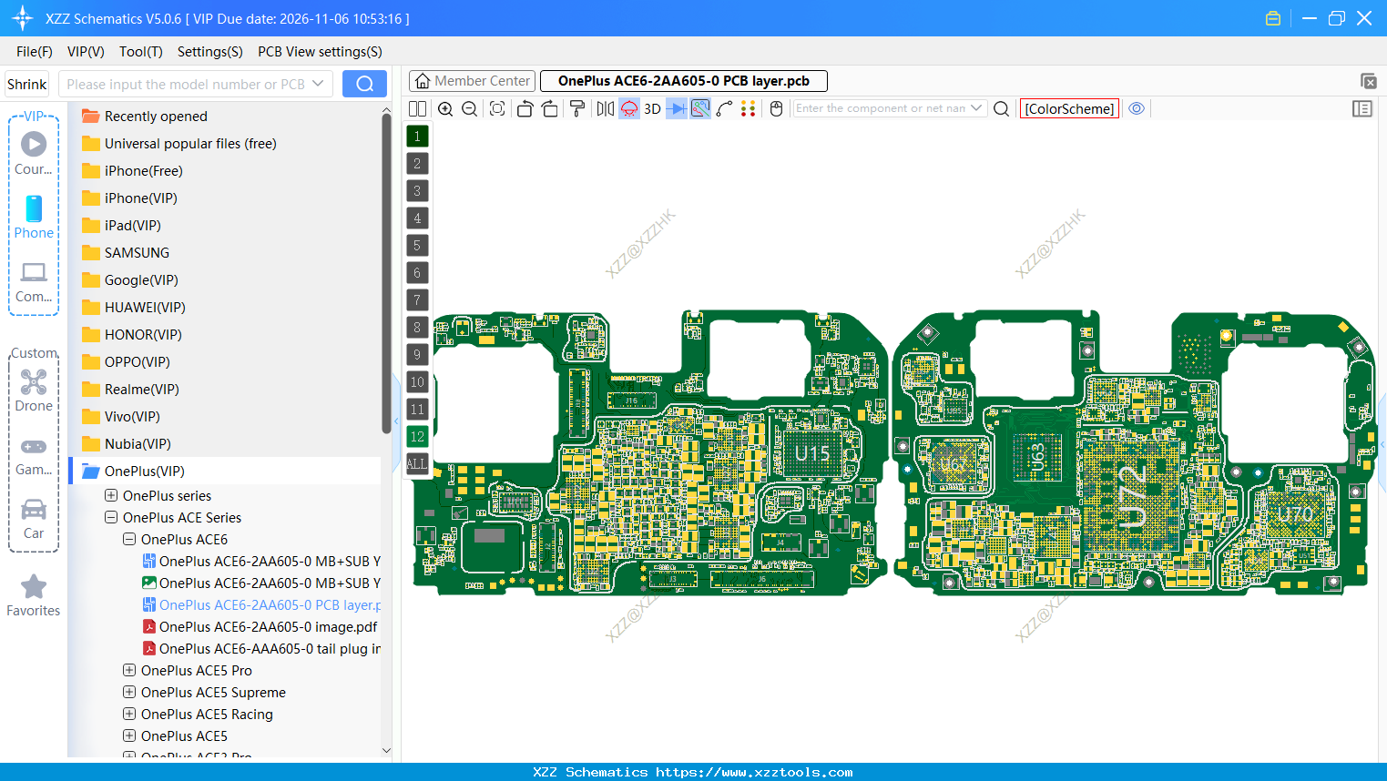Expand the OnePlus ACE5 Pro folder
1387x781 pixels.
click(x=128, y=670)
